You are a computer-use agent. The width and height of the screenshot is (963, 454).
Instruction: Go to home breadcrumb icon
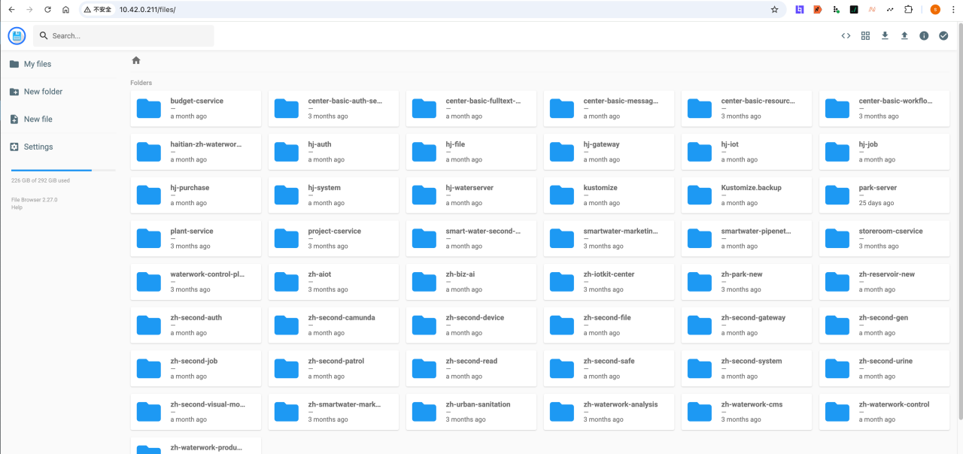click(136, 60)
